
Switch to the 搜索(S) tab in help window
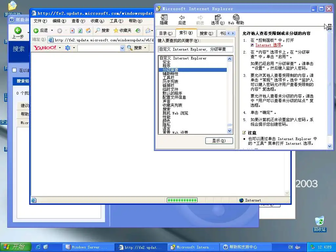pyautogui.click(x=206, y=33)
